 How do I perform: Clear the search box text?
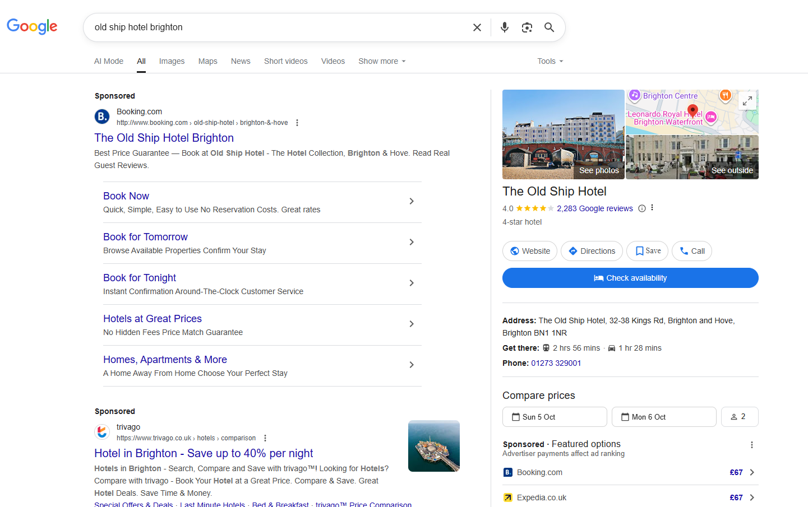pos(477,27)
